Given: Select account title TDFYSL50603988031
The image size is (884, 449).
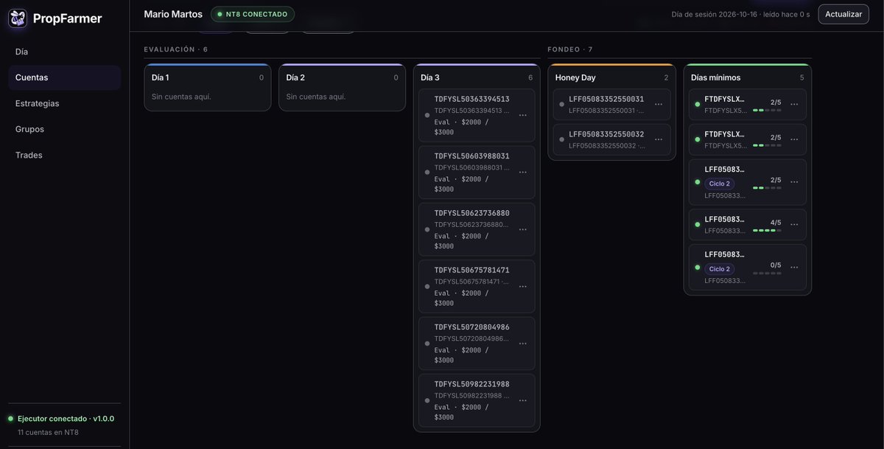Looking at the screenshot, I should [x=471, y=156].
